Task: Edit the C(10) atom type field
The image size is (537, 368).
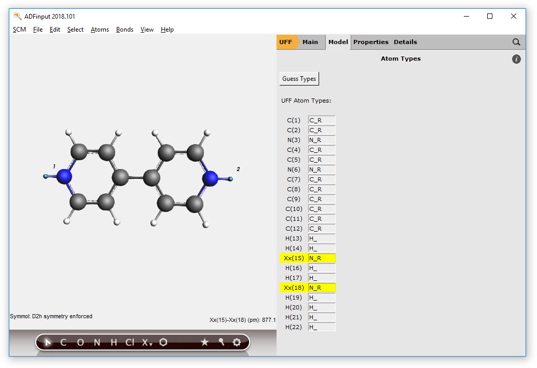Action: tap(322, 209)
